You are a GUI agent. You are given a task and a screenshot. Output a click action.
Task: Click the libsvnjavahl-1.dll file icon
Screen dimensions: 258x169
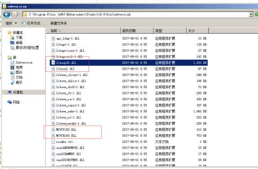tap(53, 124)
